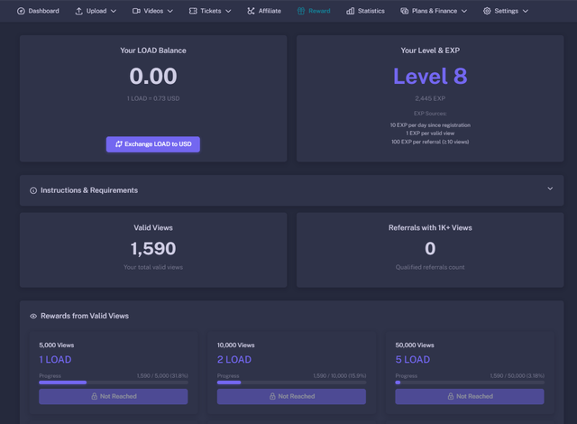
Task: Click the 10,000 Views progress bar
Action: pos(291,383)
